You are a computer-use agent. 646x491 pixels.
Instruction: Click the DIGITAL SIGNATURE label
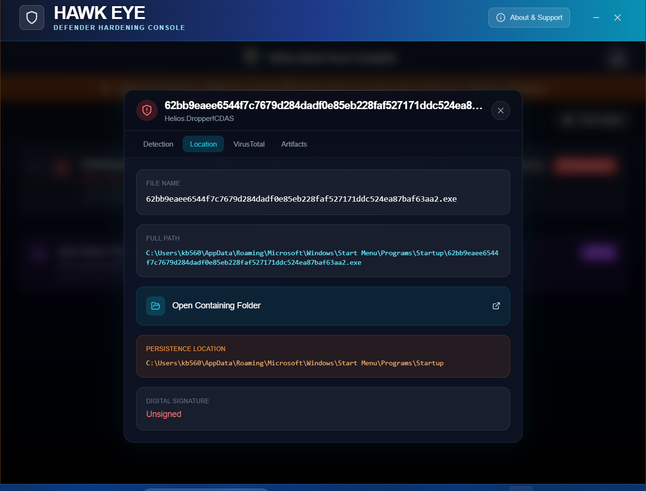[x=178, y=401]
